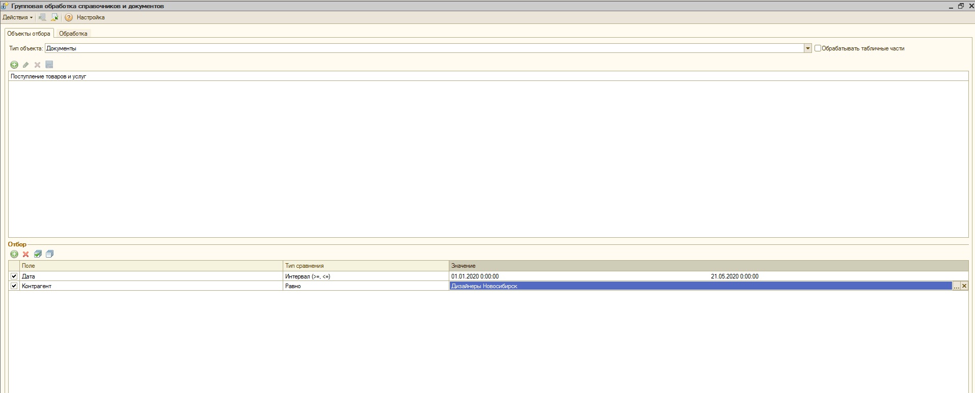Click the Настройка button
Screen dimensions: 975x393
click(91, 17)
